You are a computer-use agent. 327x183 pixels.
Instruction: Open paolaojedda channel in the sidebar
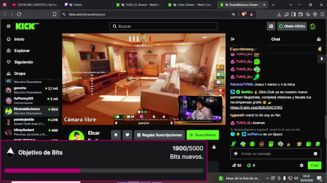(x=32, y=121)
